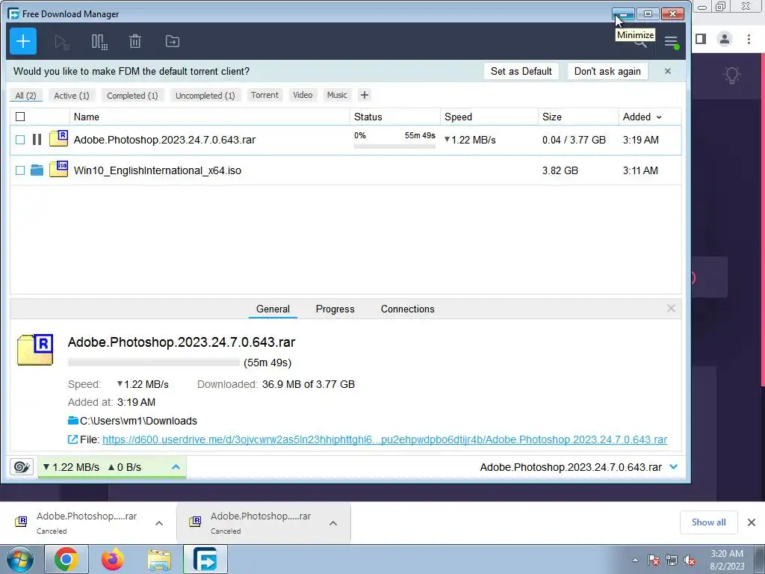Open the folder icon for Win10 iso row
Image resolution: width=765 pixels, height=574 pixels.
(37, 170)
